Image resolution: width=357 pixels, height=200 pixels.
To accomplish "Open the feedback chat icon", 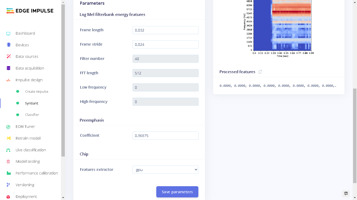I will [x=346, y=193].
